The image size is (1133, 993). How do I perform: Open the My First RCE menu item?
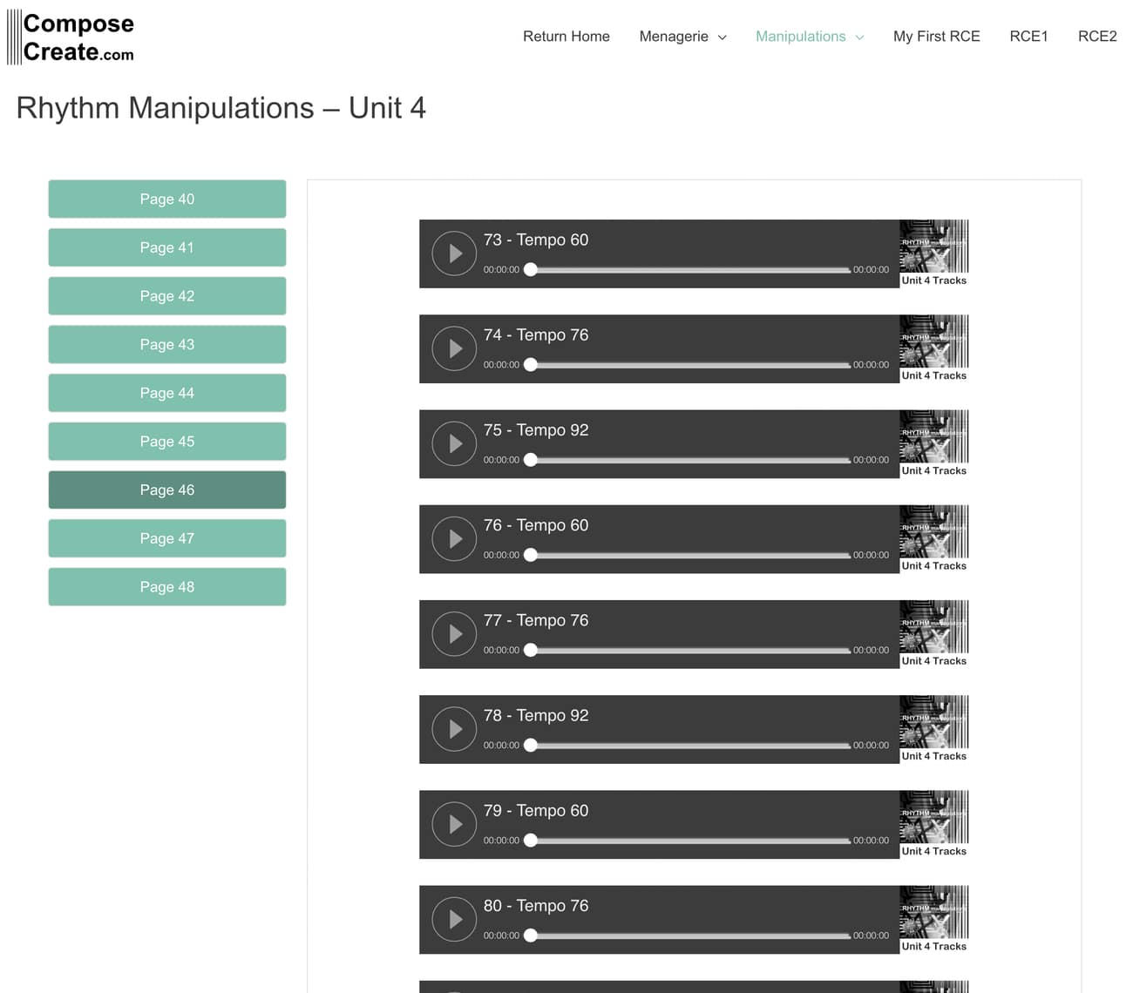[936, 37]
